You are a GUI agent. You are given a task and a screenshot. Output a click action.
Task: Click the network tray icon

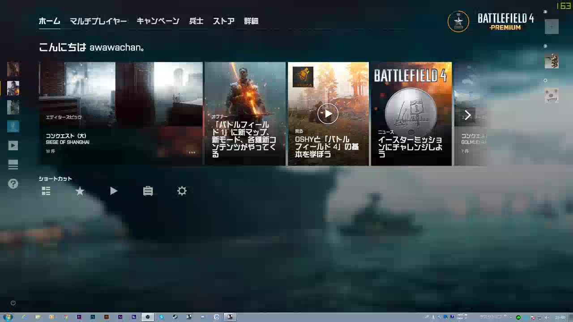click(x=540, y=318)
